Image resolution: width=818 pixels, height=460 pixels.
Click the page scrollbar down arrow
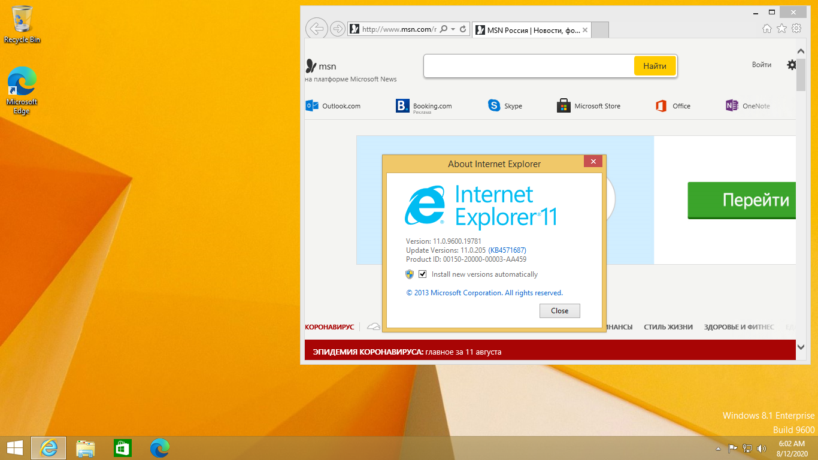click(x=801, y=346)
